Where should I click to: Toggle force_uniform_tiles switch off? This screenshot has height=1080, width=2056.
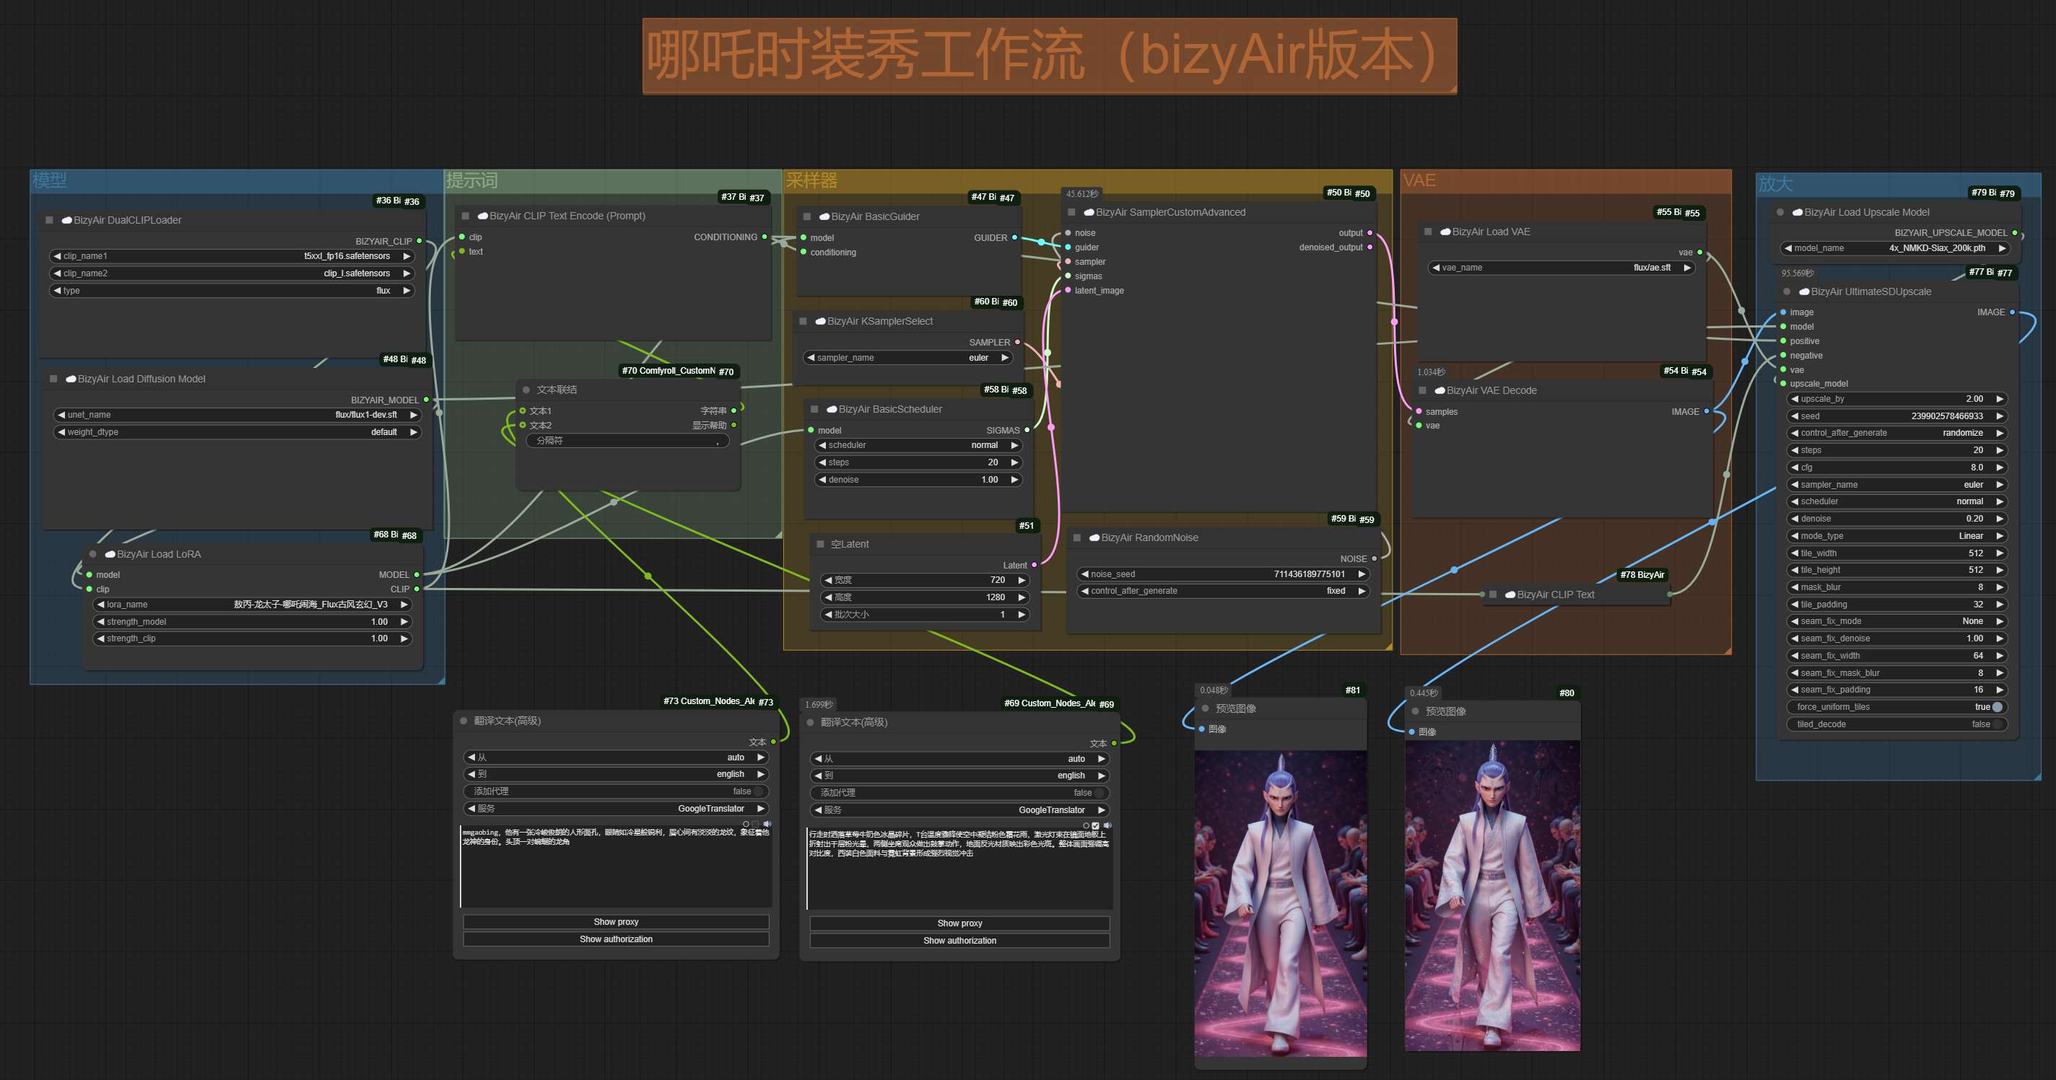[x=1996, y=707]
